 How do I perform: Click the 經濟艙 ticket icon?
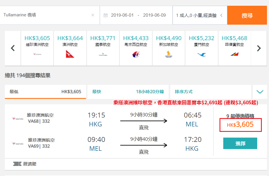point(17,164)
